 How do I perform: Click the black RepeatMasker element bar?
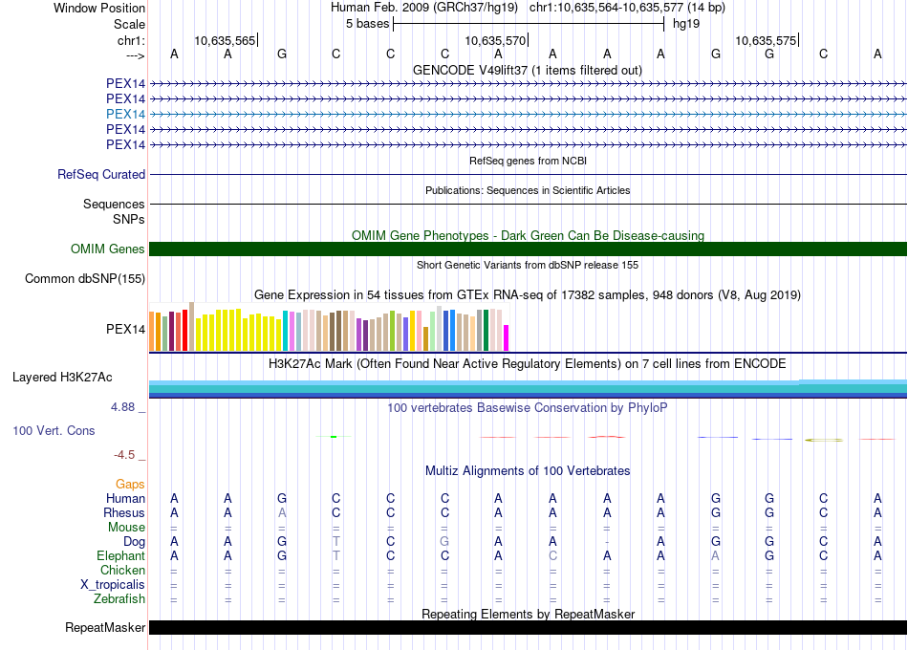528,628
